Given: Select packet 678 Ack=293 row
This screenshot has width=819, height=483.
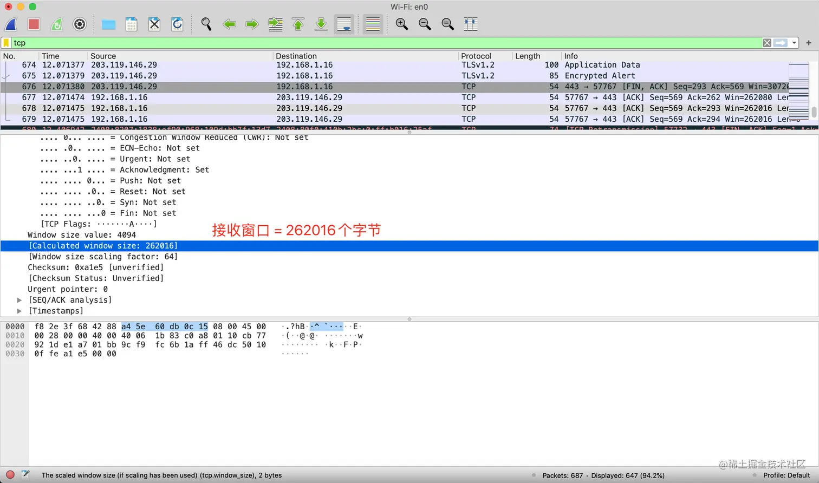Looking at the screenshot, I should click(394, 108).
